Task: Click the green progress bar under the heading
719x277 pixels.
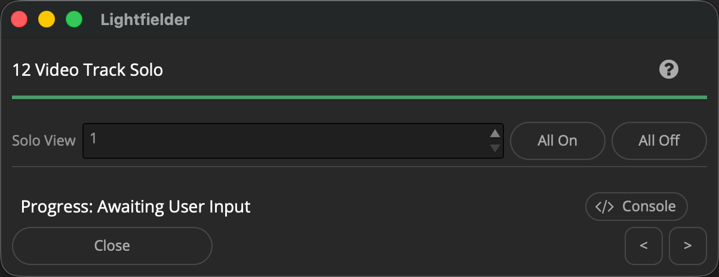Action: 359,97
